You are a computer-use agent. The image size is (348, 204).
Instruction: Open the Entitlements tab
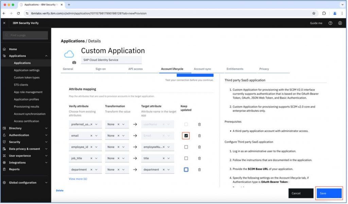coord(235,69)
